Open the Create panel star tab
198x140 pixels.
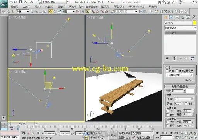click(166, 17)
